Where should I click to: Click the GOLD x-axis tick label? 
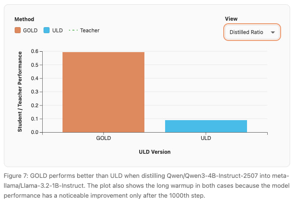tap(103, 139)
